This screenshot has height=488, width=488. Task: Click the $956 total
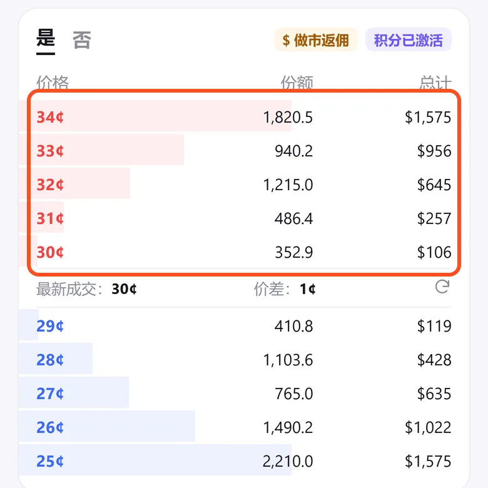[434, 151]
